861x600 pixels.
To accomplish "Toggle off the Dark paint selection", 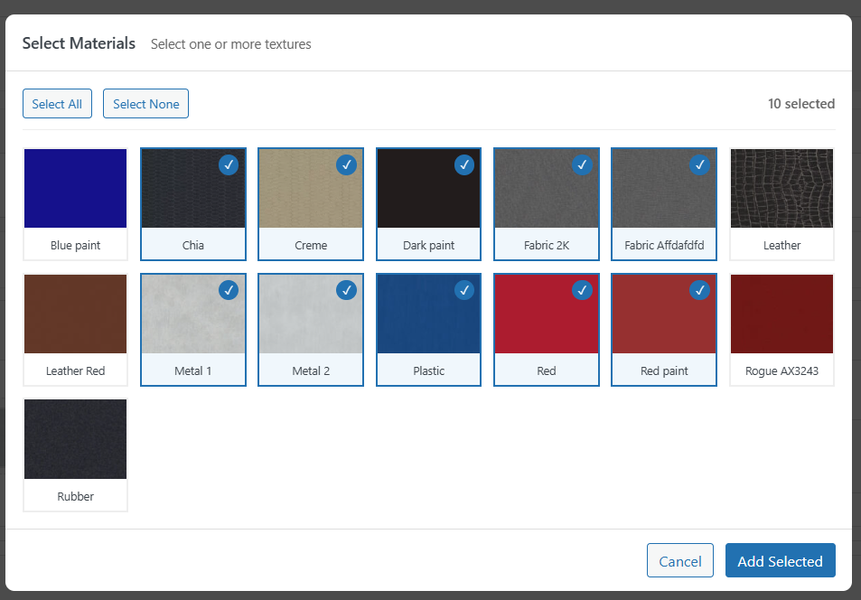I will [463, 164].
